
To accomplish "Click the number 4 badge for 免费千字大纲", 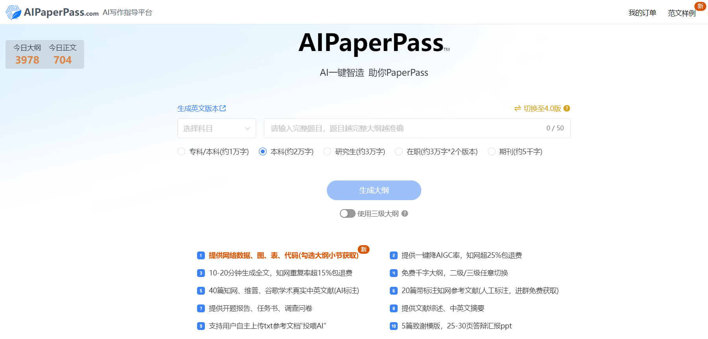I will [394, 273].
